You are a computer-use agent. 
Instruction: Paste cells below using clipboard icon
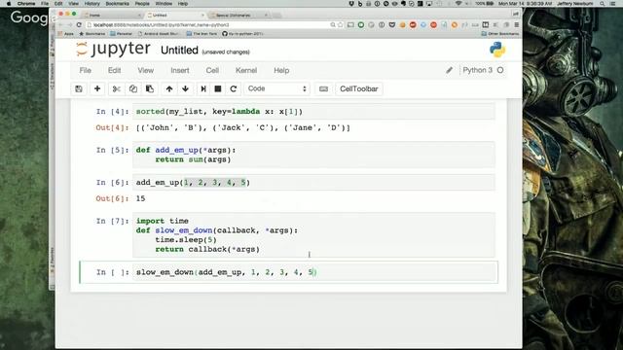click(150, 88)
